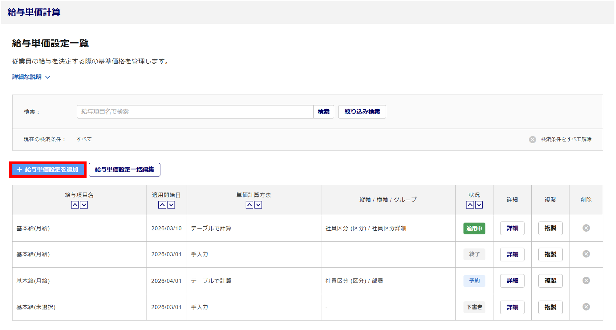Clear all search conditions icon
Image resolution: width=616 pixels, height=330 pixels.
[x=532, y=139]
